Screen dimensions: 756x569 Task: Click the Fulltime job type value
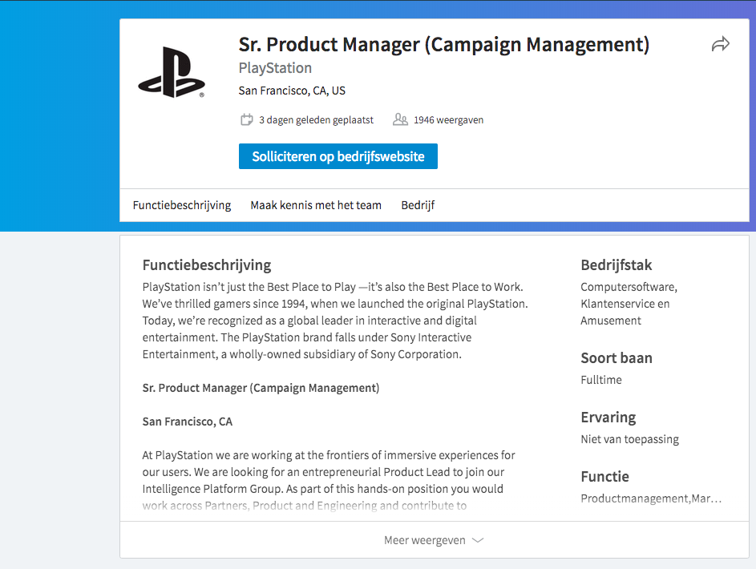pyautogui.click(x=601, y=380)
